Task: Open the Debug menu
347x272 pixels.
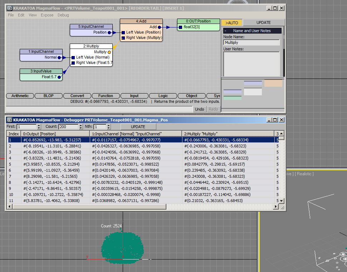Action: [x=63, y=15]
